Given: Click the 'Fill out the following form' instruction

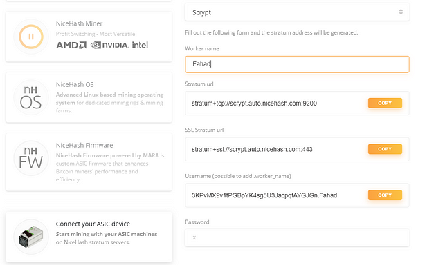Looking at the screenshot, I should pos(271,32).
